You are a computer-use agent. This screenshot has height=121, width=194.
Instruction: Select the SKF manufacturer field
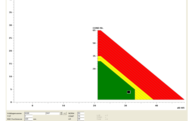(52, 113)
